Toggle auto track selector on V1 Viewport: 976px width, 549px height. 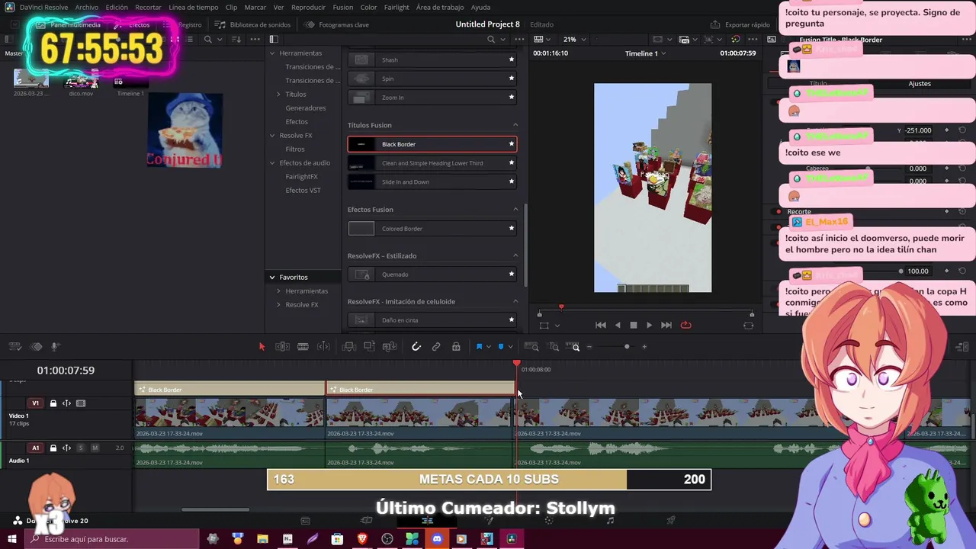(66, 403)
